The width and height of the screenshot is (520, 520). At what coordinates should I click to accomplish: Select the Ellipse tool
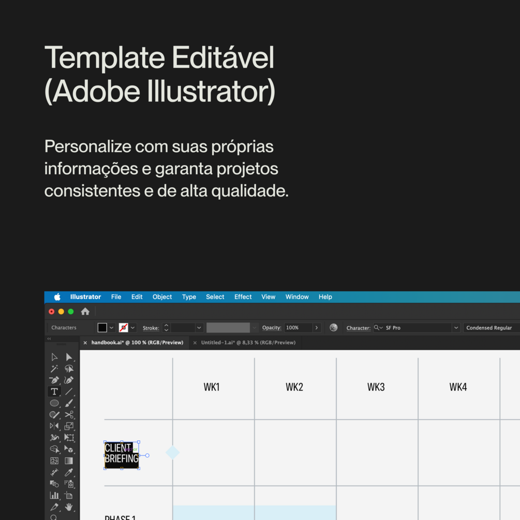54,403
